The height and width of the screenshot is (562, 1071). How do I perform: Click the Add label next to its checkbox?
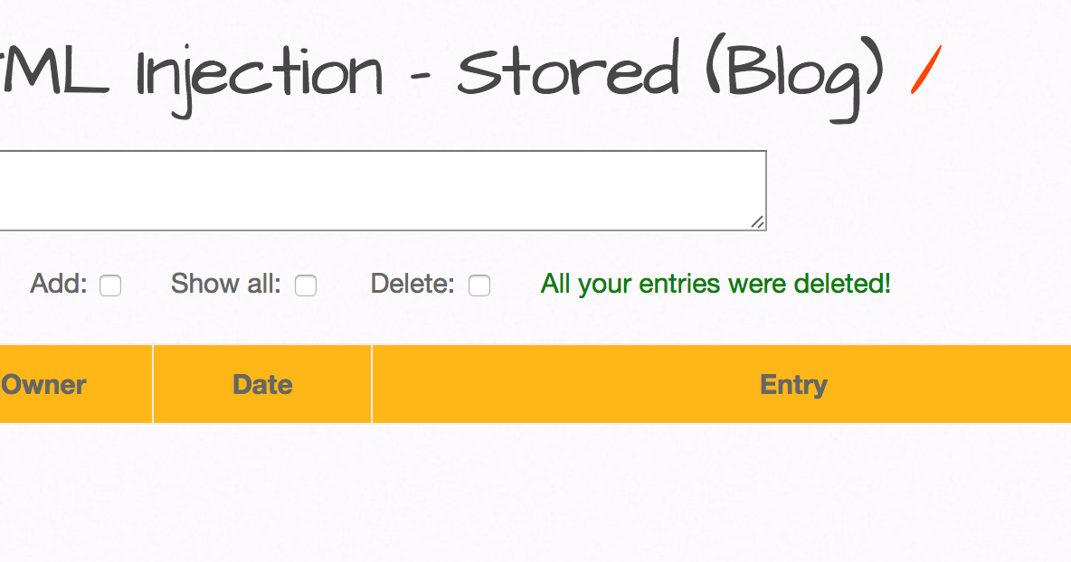pos(58,284)
